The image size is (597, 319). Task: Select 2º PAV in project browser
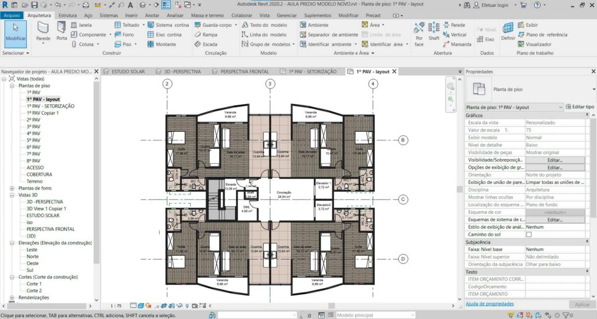click(33, 120)
